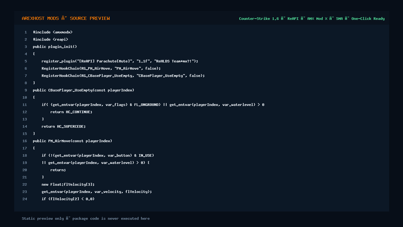Image resolution: width=403 pixels, height=227 pixels.
Task: Select the "#include <amxmodx>" line
Action: (x=53, y=32)
